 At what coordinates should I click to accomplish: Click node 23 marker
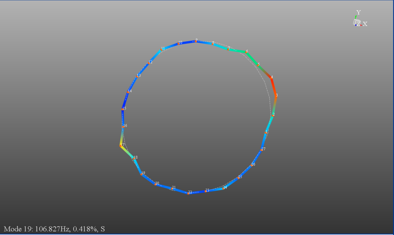point(206,191)
